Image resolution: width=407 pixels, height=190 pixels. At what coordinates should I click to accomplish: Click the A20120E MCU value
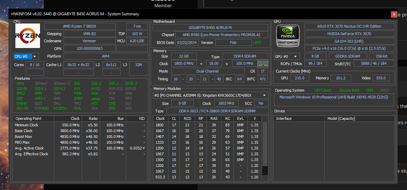pos(137,41)
